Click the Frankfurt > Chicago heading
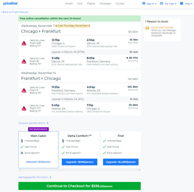Image resolution: width=194 pixels, height=192 pixels. pyautogui.click(x=41, y=78)
